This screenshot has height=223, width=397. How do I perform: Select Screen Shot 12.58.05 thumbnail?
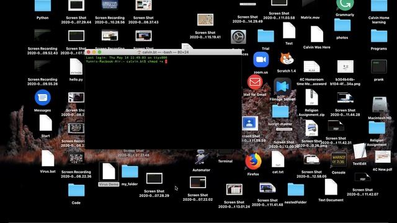[x=311, y=160]
